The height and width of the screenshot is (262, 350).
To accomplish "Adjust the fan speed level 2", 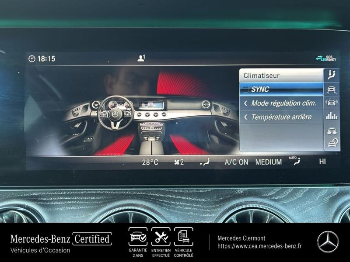I will coord(178,162).
